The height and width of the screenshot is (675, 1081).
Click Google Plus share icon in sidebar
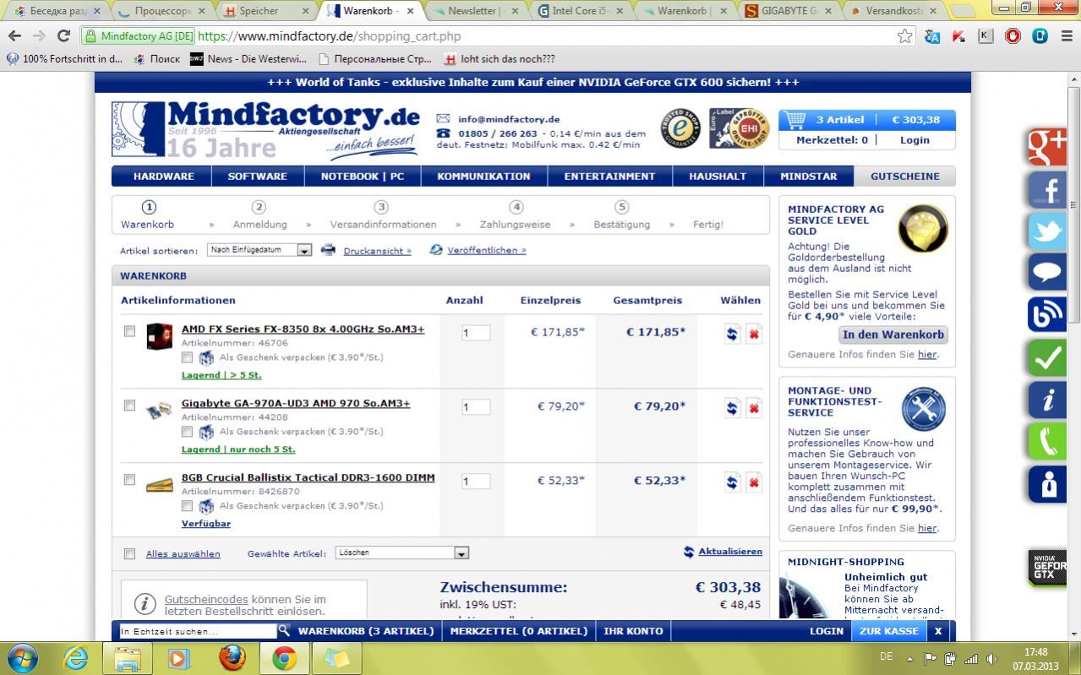pyautogui.click(x=1047, y=147)
